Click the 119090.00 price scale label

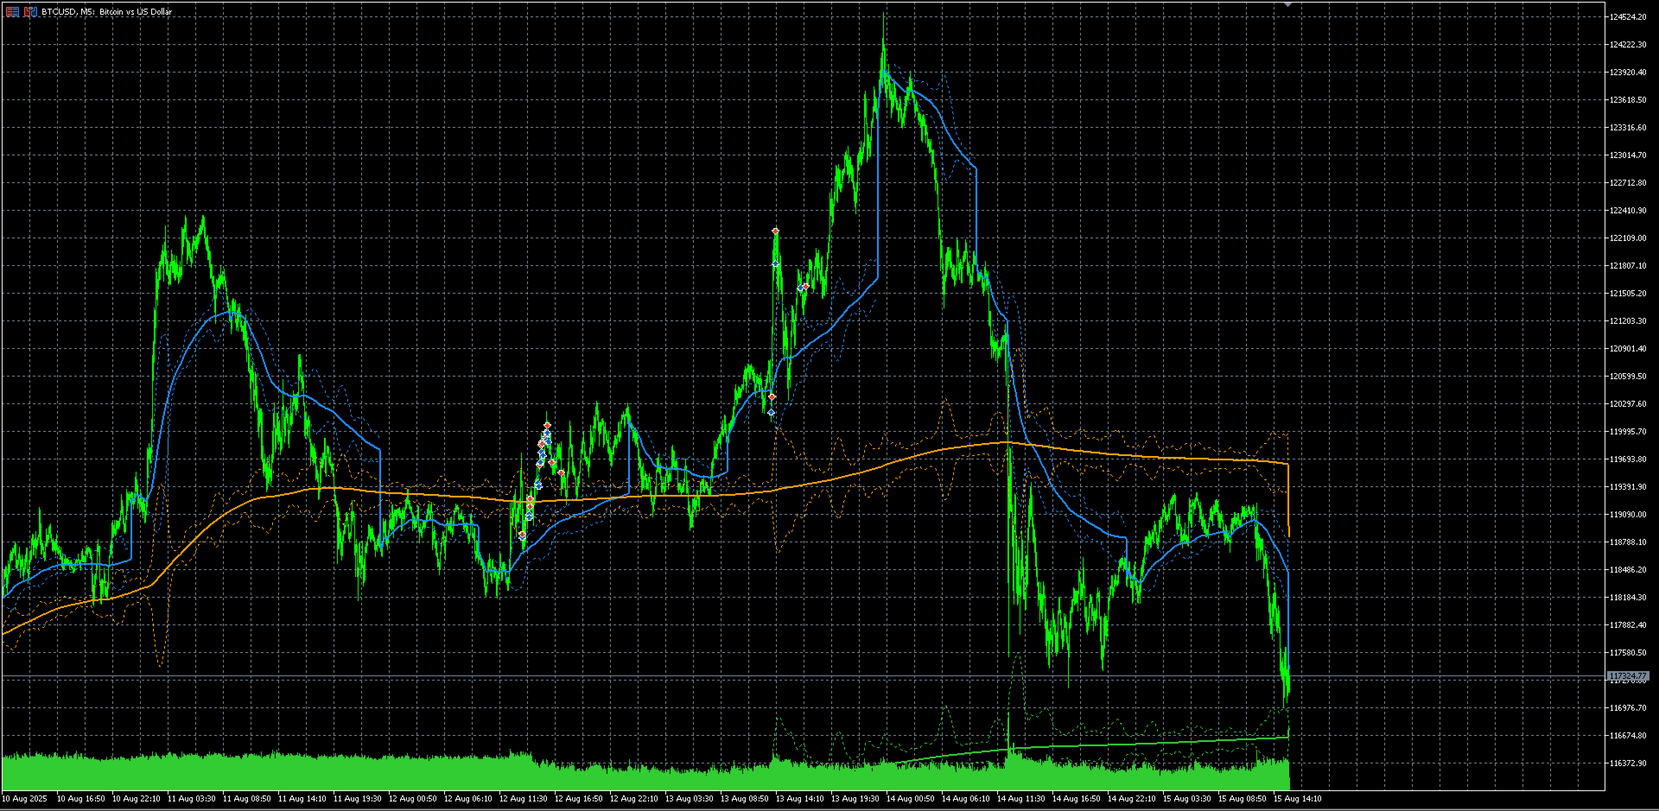click(1628, 515)
